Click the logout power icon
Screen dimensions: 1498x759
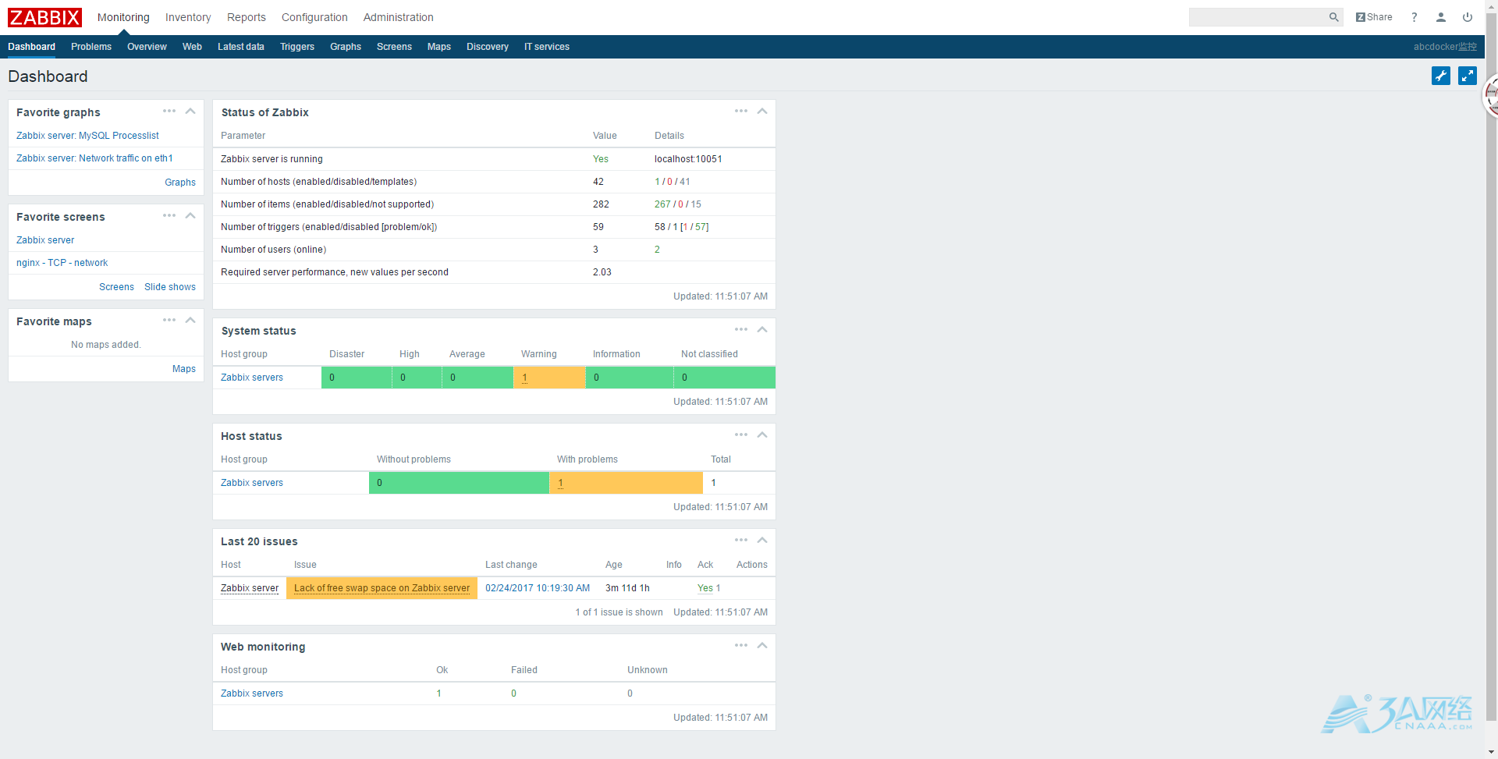coord(1468,17)
